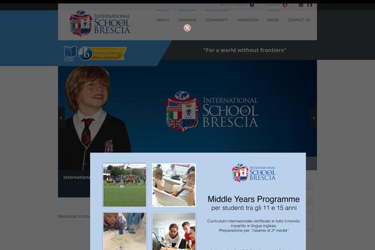Image resolution: width=375 pixels, height=250 pixels.
Task: Open the COMMUNITY menu
Action: [x=217, y=20]
